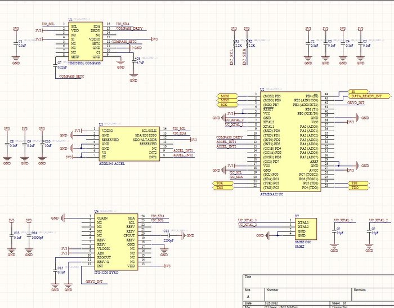Select capacitor C8 0.1uF

[x=7, y=144]
